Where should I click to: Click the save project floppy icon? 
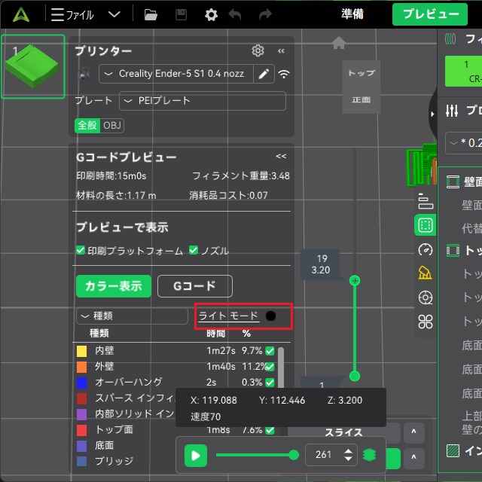(x=181, y=14)
